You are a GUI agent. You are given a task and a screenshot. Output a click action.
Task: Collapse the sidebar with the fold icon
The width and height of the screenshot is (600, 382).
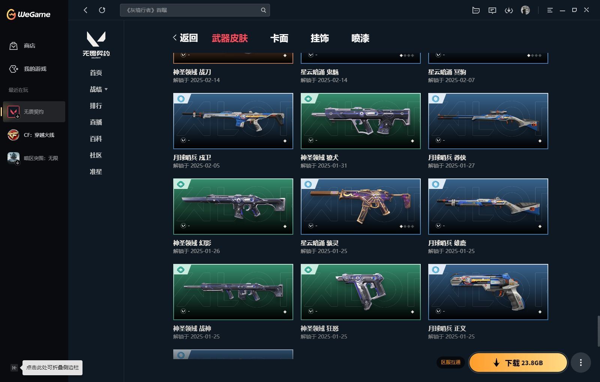14,368
